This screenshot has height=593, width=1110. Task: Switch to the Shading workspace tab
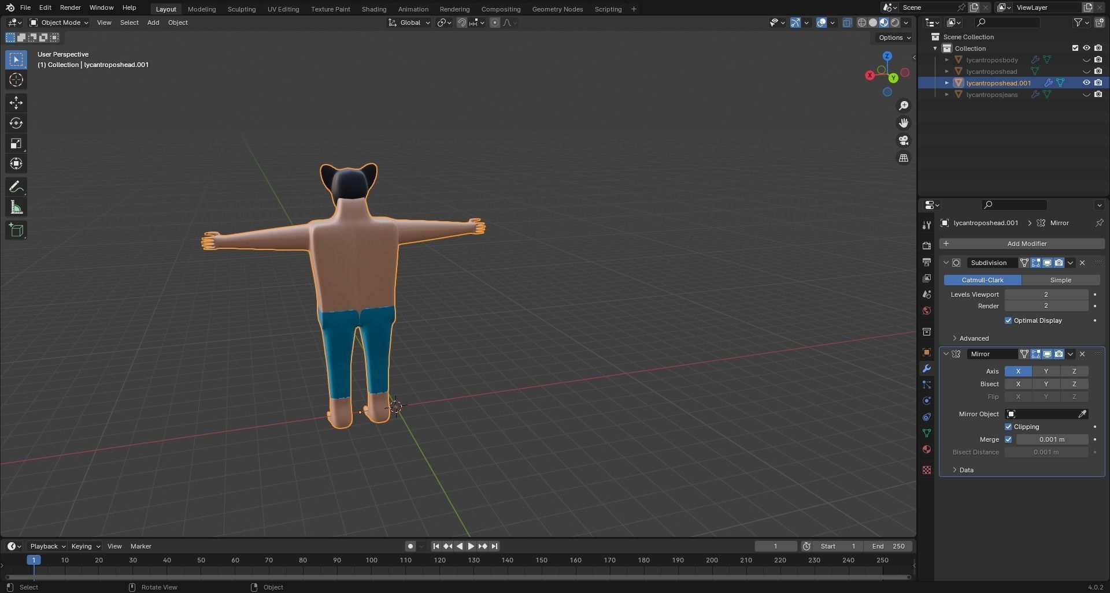point(374,9)
